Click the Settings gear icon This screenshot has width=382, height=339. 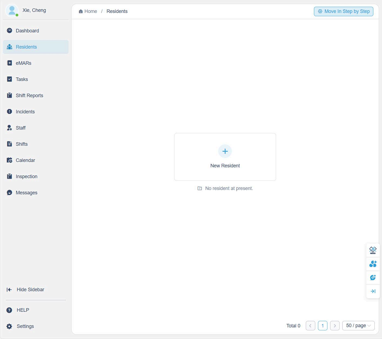pyautogui.click(x=9, y=326)
